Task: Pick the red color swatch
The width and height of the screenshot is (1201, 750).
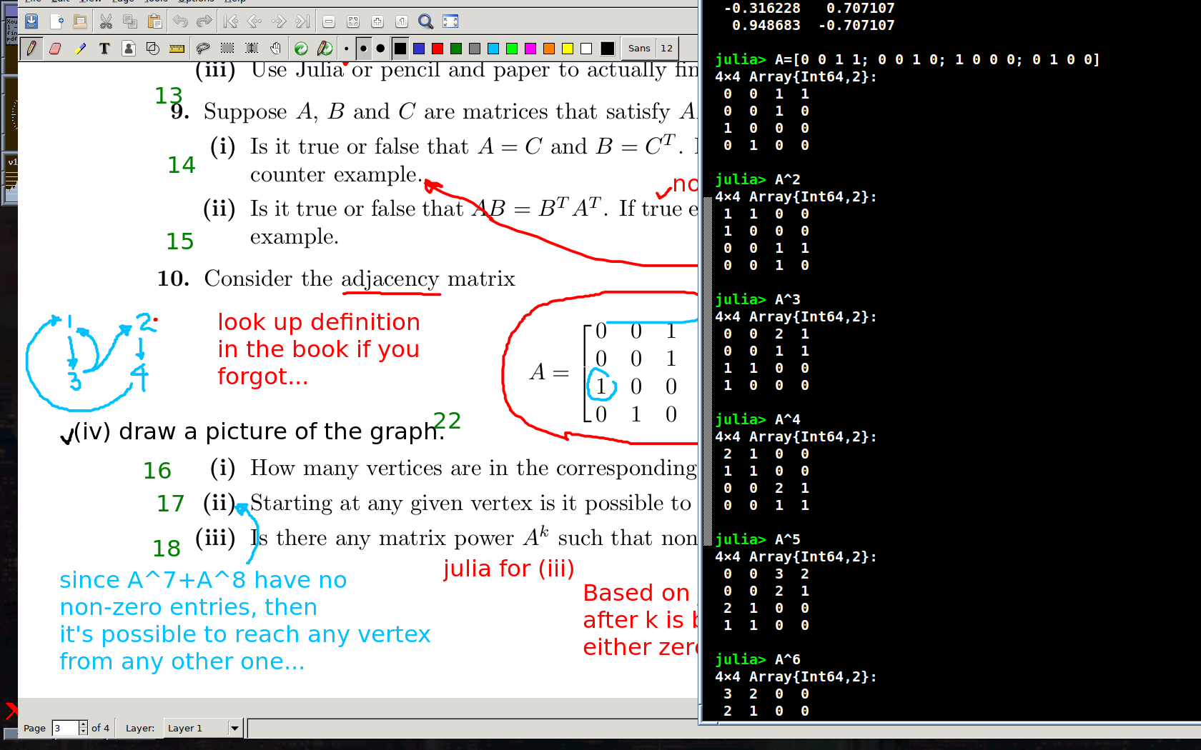Action: point(438,49)
